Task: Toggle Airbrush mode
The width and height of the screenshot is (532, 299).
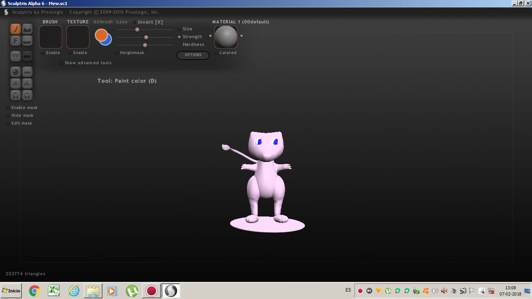Action: (x=103, y=22)
